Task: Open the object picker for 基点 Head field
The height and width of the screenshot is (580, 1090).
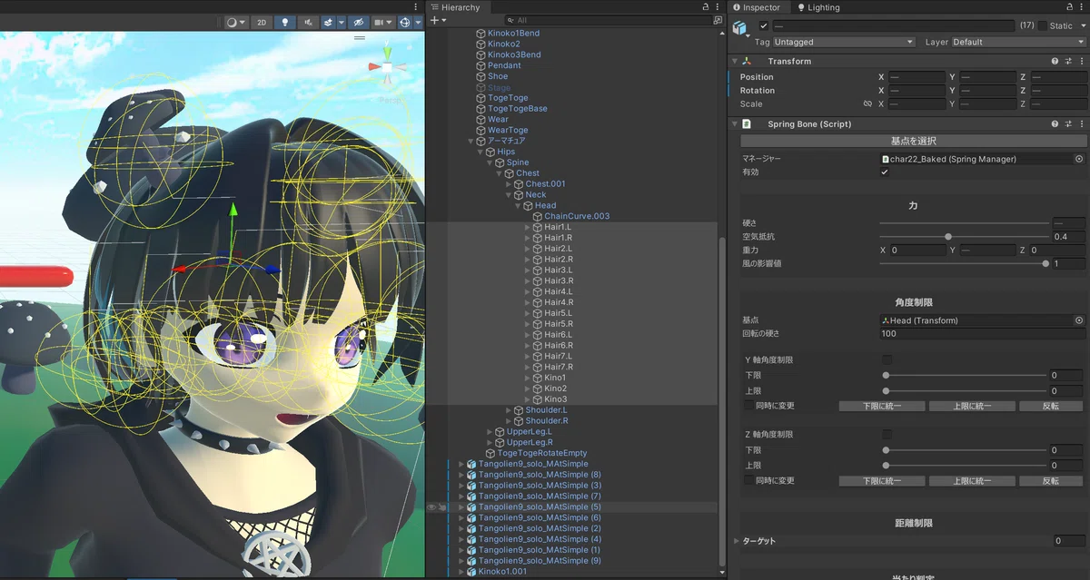Action: pyautogui.click(x=1079, y=320)
